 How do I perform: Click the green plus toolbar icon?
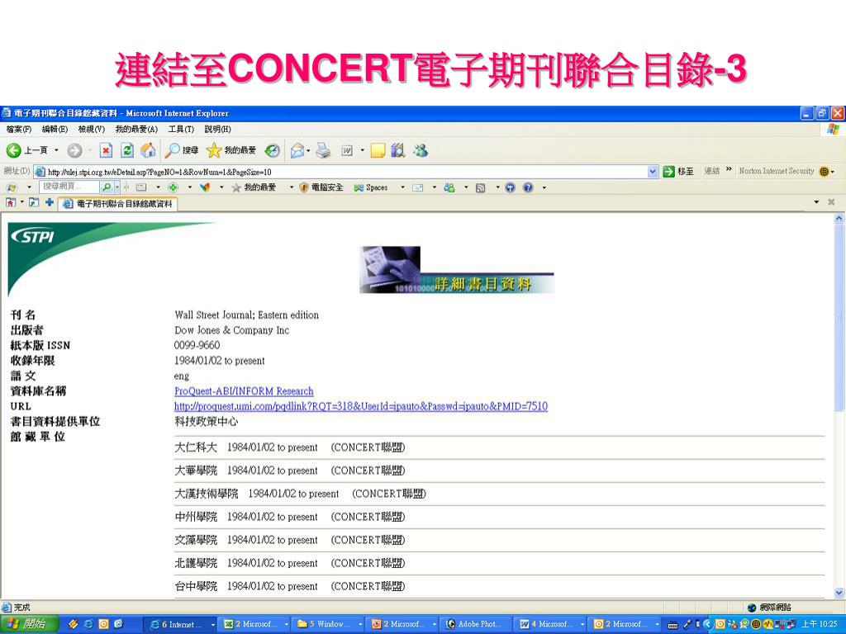pos(173,187)
